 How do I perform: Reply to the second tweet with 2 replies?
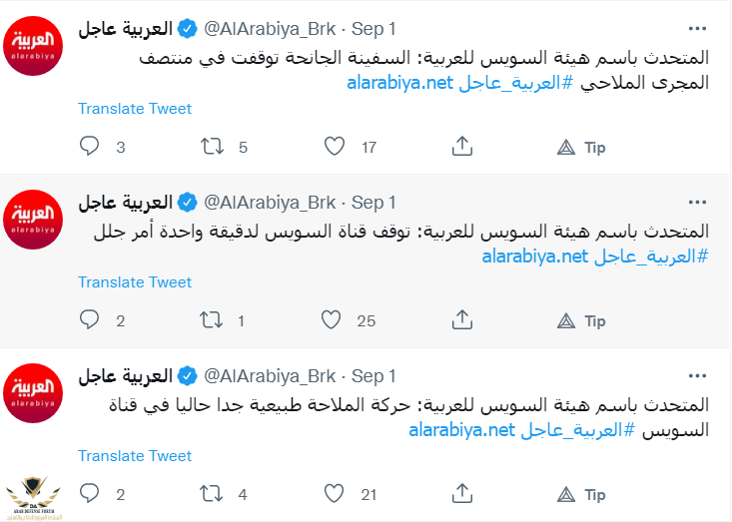89,320
